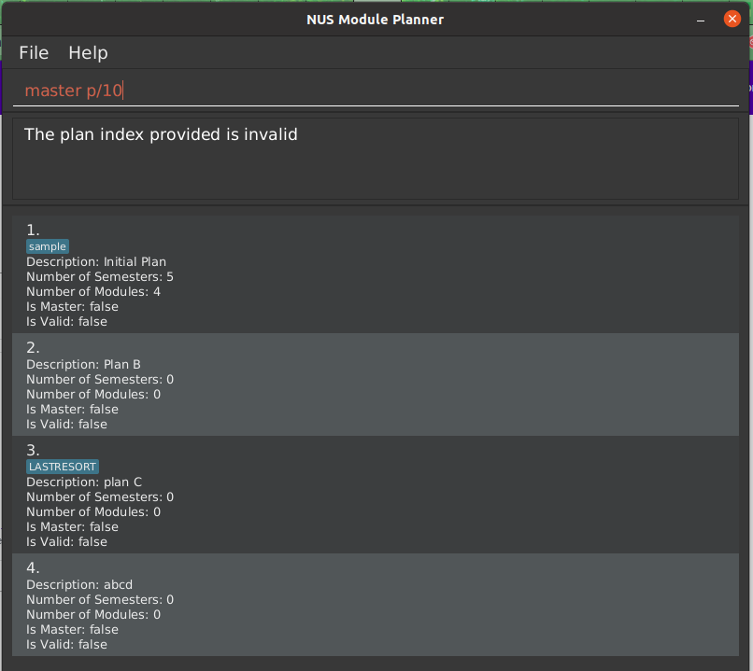Click 'Is Valid: false' in plan 4
753x671 pixels.
point(66,644)
